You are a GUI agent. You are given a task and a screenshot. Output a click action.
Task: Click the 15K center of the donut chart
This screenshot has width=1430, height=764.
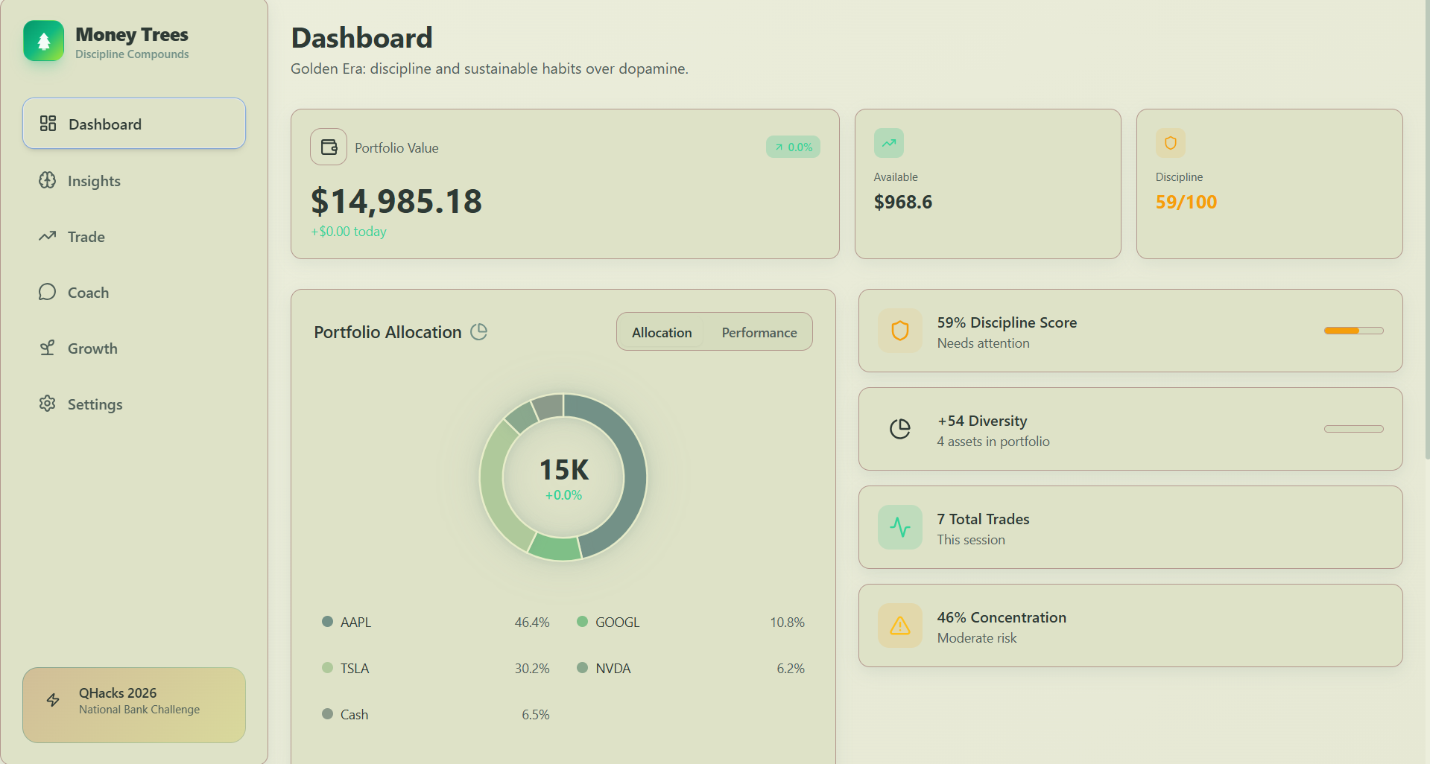(x=564, y=470)
